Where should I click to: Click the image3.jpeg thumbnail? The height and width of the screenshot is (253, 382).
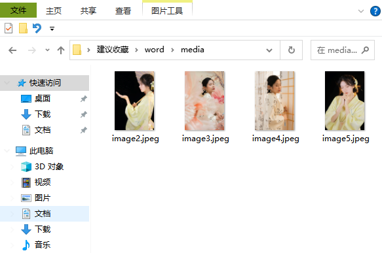[204, 101]
